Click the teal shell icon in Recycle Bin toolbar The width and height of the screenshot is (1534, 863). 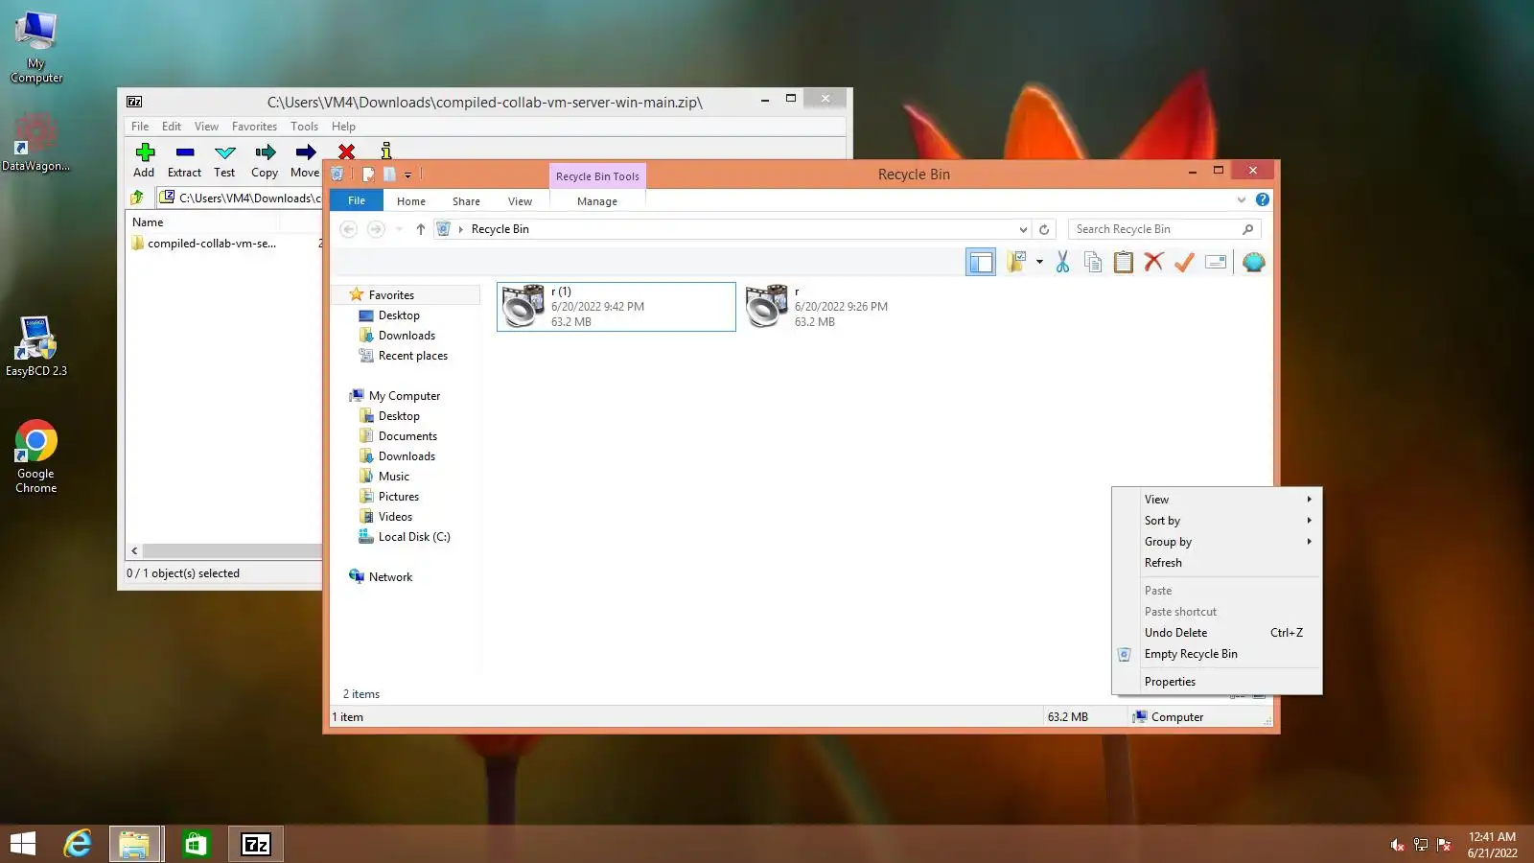point(1253,262)
